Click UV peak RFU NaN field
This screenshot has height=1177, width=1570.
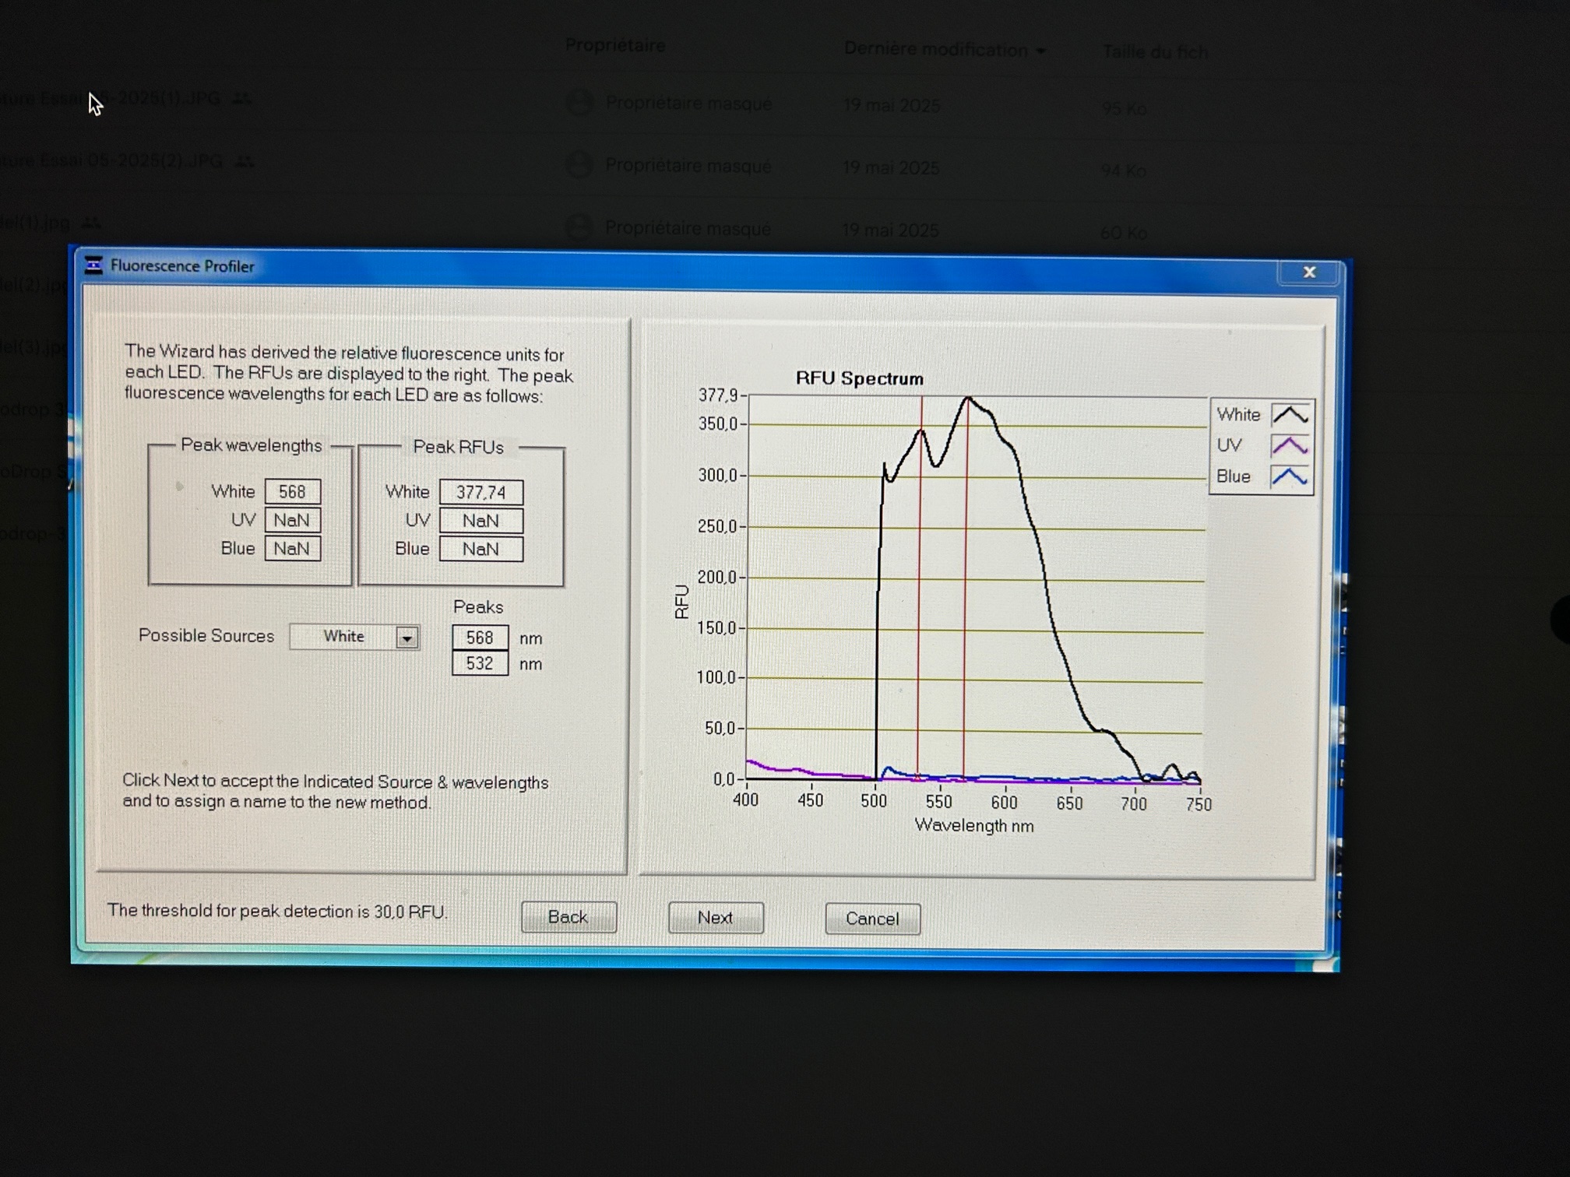[481, 521]
